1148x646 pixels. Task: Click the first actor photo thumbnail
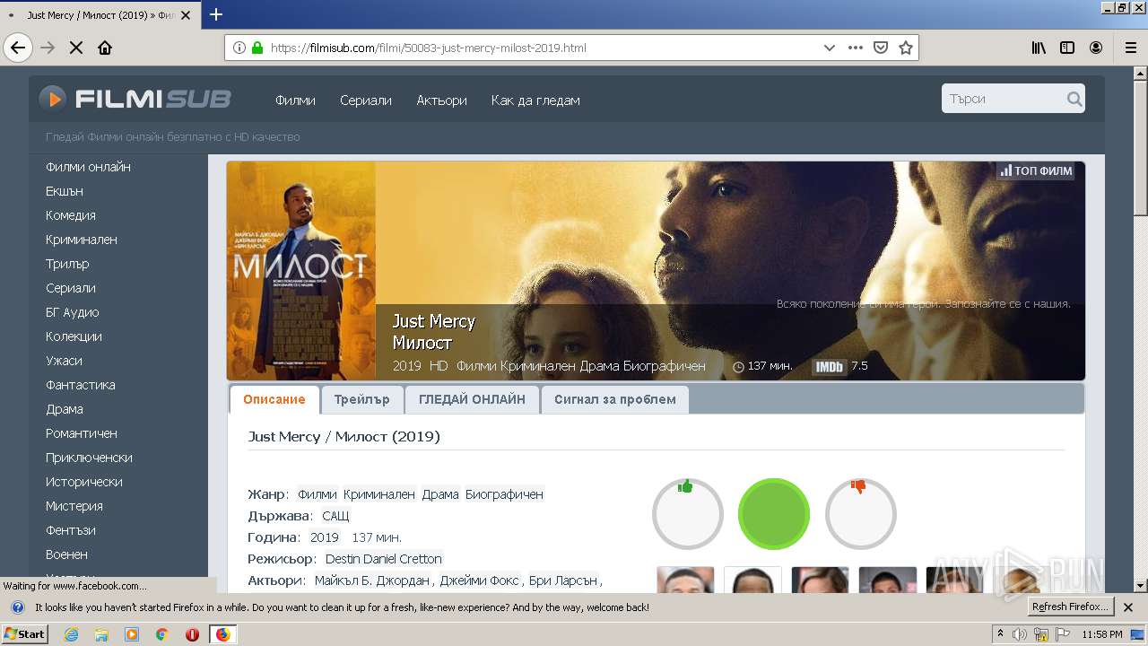pyautogui.click(x=685, y=580)
